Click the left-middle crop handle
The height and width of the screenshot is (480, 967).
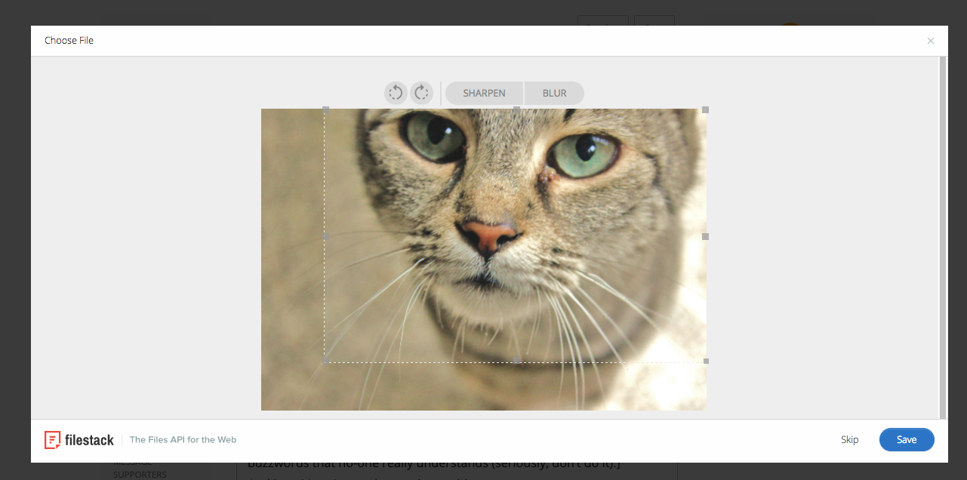coord(325,236)
